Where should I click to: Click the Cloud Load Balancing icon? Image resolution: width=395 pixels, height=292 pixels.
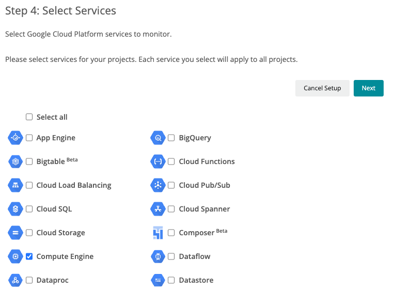tap(15, 185)
